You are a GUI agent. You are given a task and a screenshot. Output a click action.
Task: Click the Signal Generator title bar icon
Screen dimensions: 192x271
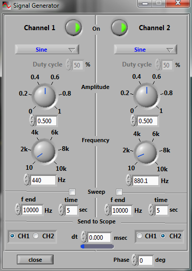(x=7, y=6)
